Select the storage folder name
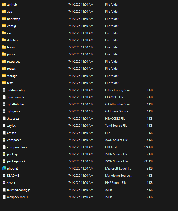178x211 pixels. [x=12, y=76]
